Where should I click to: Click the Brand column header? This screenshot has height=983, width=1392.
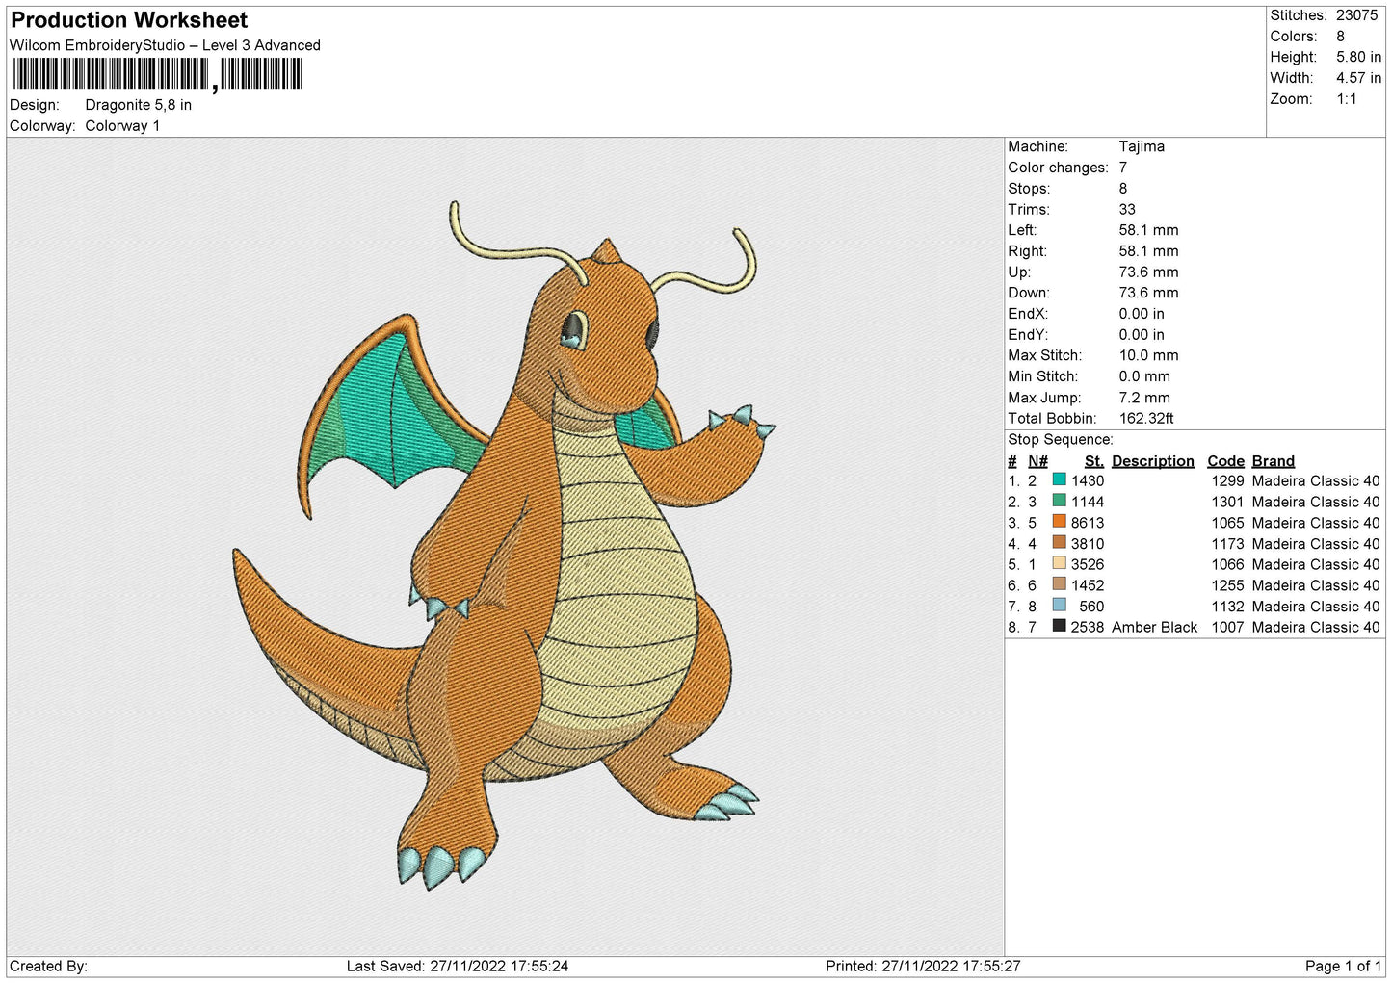1273,461
